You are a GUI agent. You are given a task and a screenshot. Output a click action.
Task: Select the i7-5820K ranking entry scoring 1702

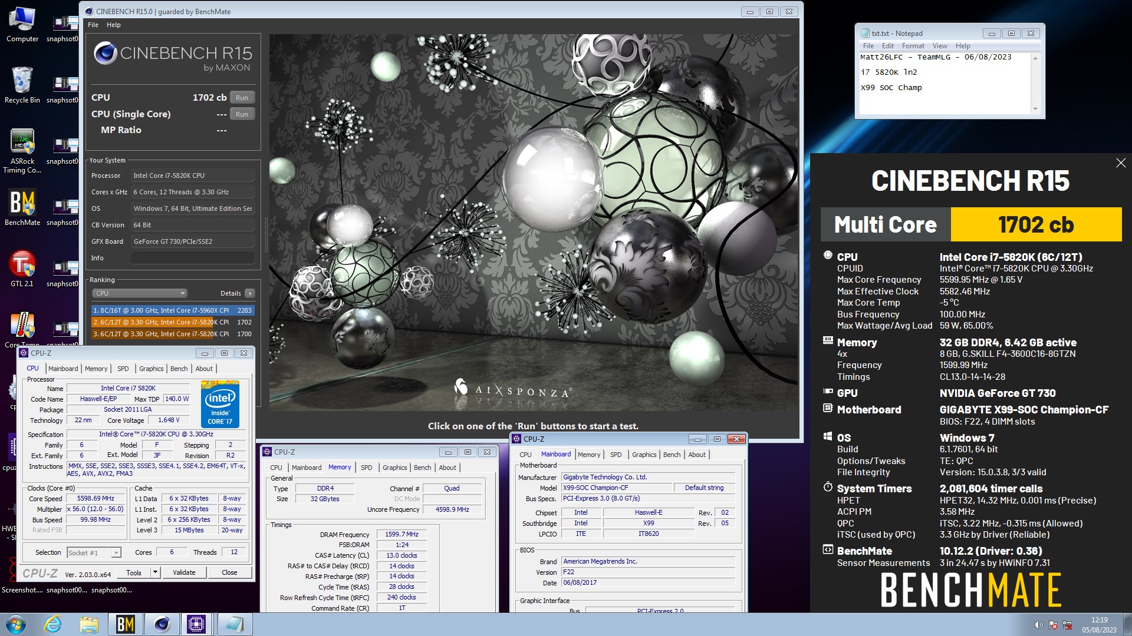click(x=172, y=322)
